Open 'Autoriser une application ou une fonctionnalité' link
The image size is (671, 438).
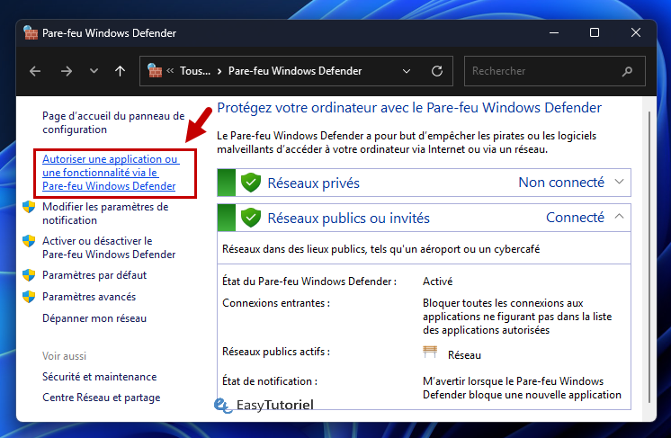pos(111,173)
